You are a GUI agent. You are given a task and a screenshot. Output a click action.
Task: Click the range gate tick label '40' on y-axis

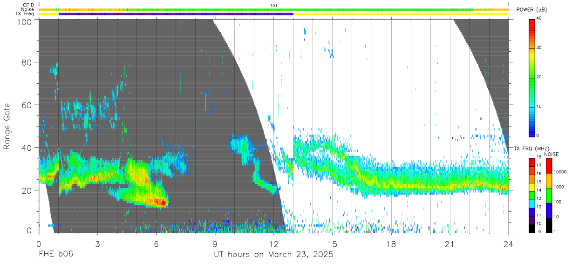(27, 148)
